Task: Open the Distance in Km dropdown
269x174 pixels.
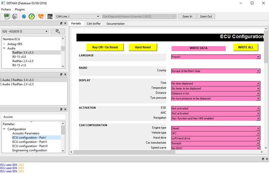Action: 216,94
